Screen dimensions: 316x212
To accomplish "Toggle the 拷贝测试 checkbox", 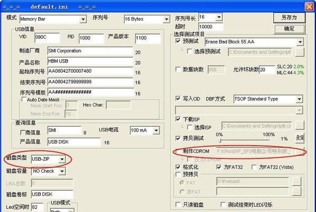I will coord(178,138).
